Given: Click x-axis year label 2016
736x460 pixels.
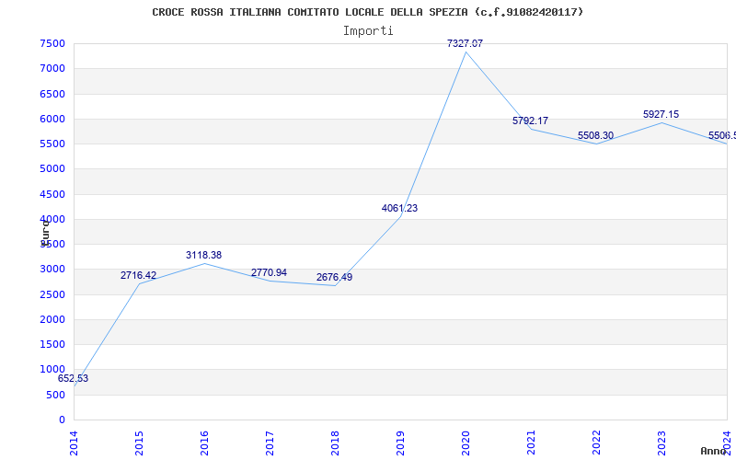Looking at the screenshot, I should point(203,443).
